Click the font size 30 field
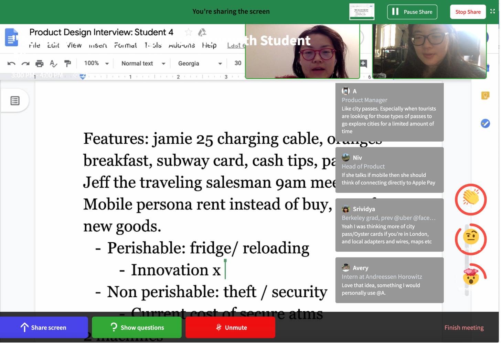 click(x=238, y=63)
